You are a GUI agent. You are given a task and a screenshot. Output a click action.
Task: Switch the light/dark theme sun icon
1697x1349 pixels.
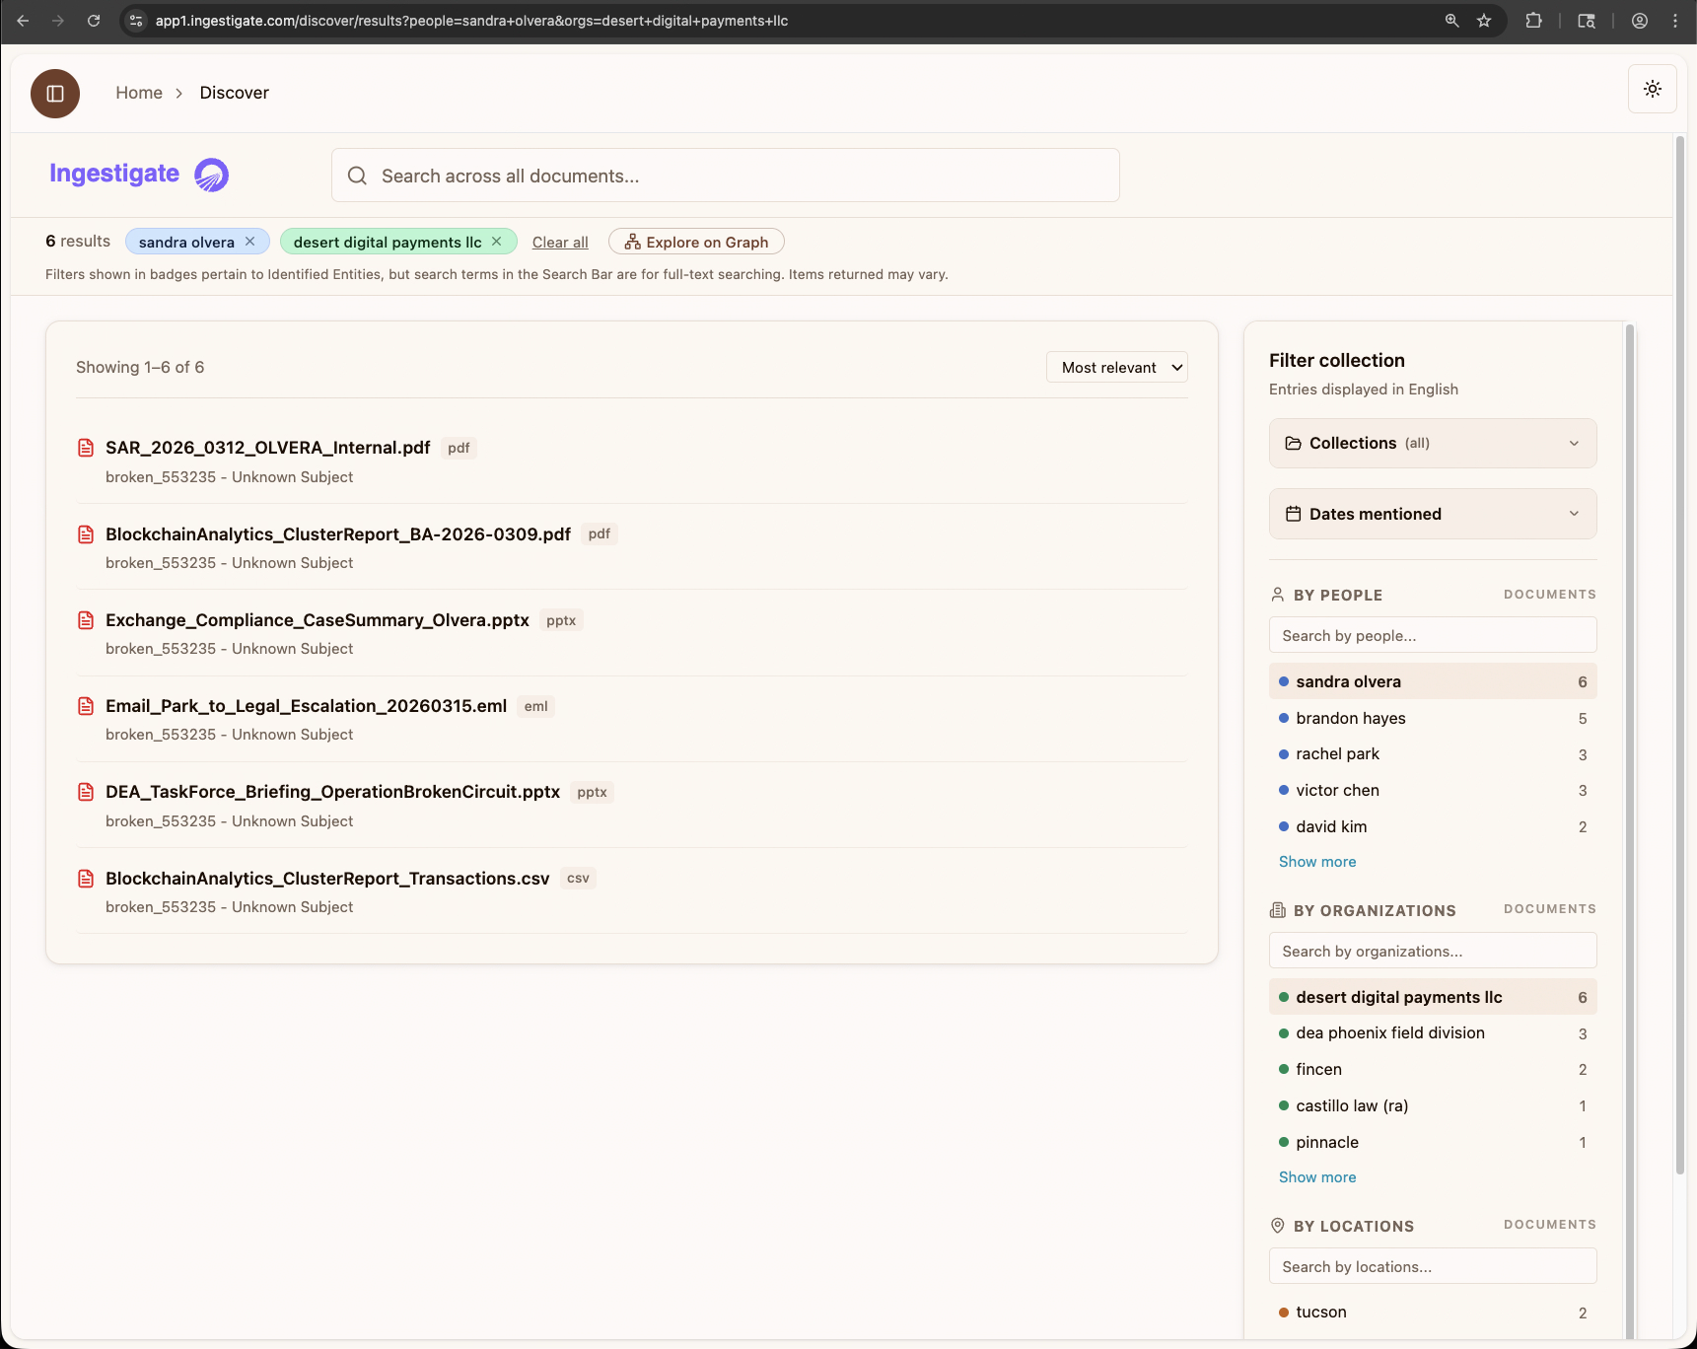tap(1653, 89)
